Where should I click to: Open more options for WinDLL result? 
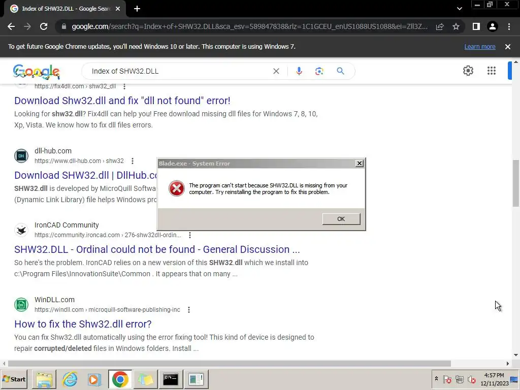[x=189, y=310]
